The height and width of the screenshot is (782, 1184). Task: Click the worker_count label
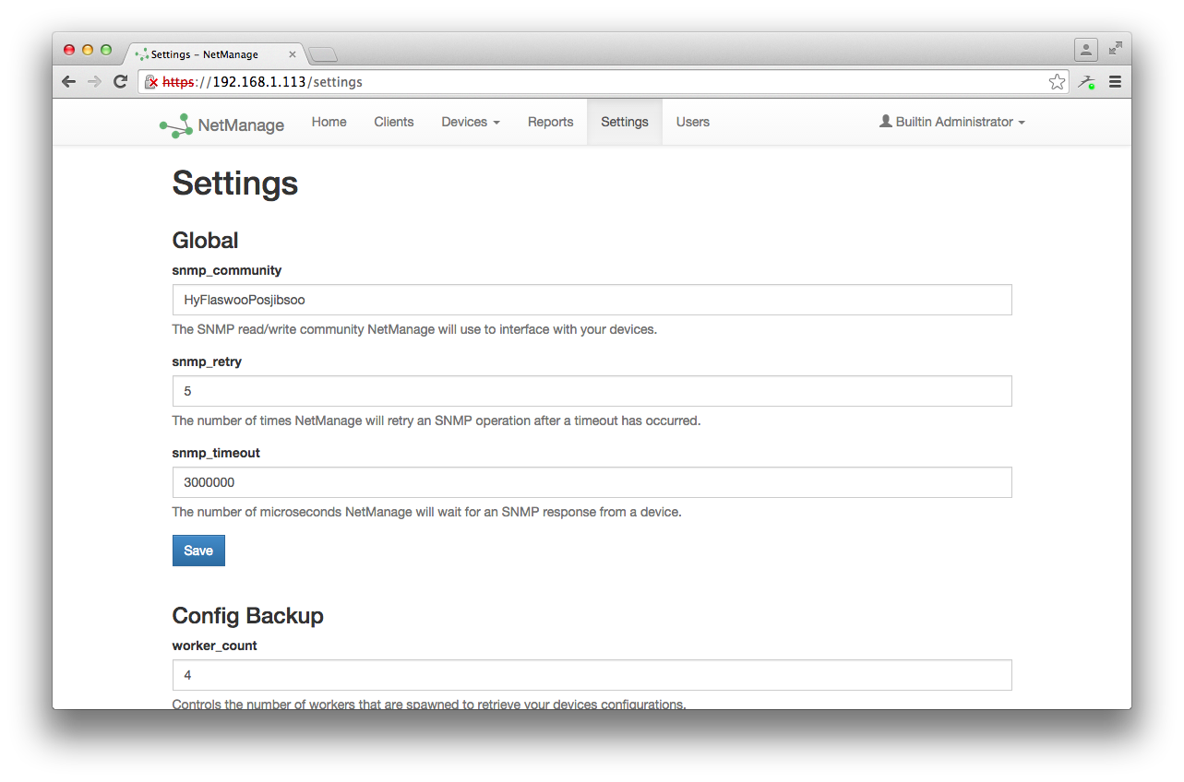[x=215, y=646]
